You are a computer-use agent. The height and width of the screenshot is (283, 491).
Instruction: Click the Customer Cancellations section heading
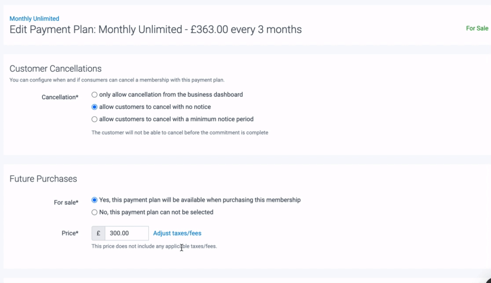(x=55, y=69)
